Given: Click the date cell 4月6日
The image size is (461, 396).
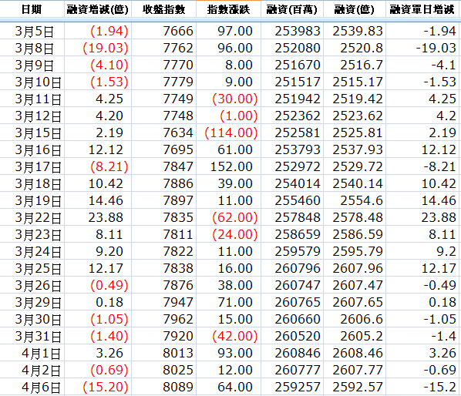Looking at the screenshot, I should tap(32, 387).
